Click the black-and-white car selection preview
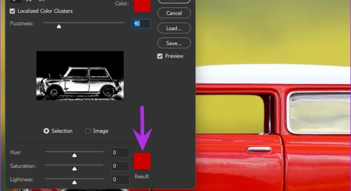The image size is (351, 191). (x=80, y=76)
